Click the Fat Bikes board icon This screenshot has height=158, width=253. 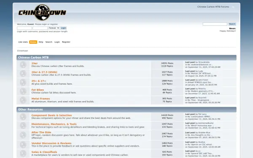coord(23,91)
